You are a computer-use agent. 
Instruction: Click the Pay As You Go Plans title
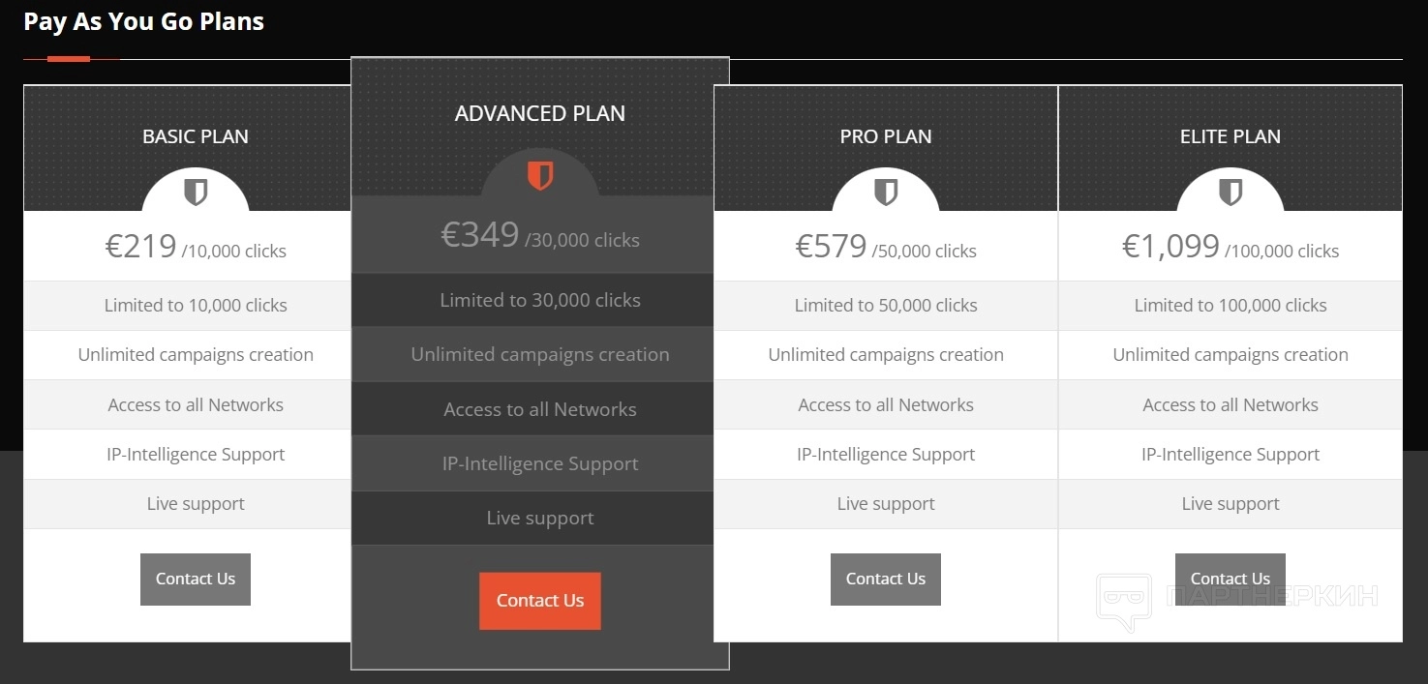point(143,21)
